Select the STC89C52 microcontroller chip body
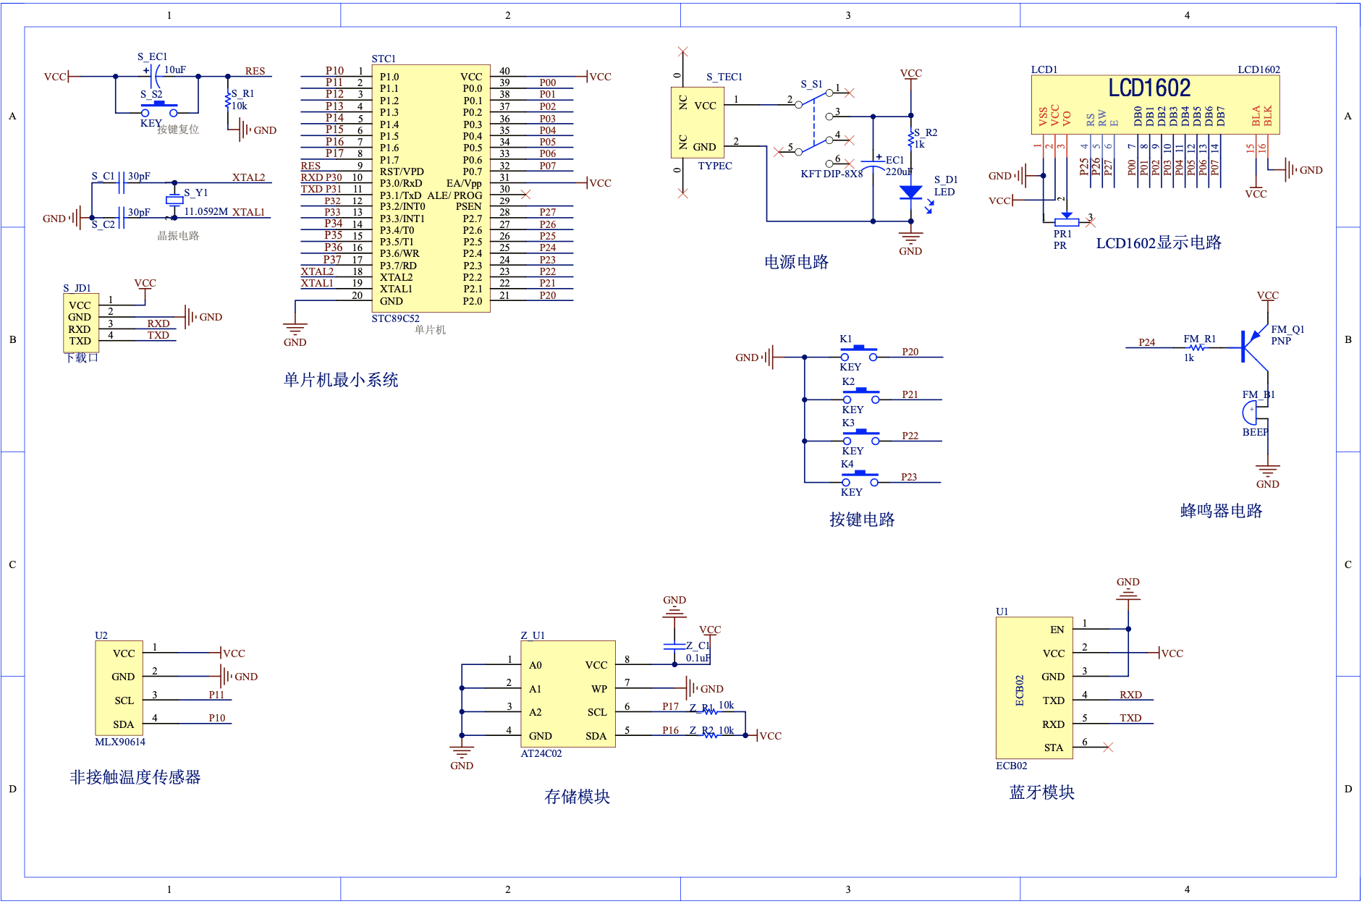1362x906 pixels. [431, 189]
